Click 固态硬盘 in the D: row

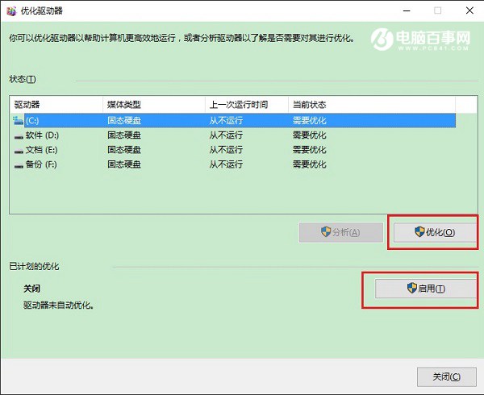[x=124, y=135]
